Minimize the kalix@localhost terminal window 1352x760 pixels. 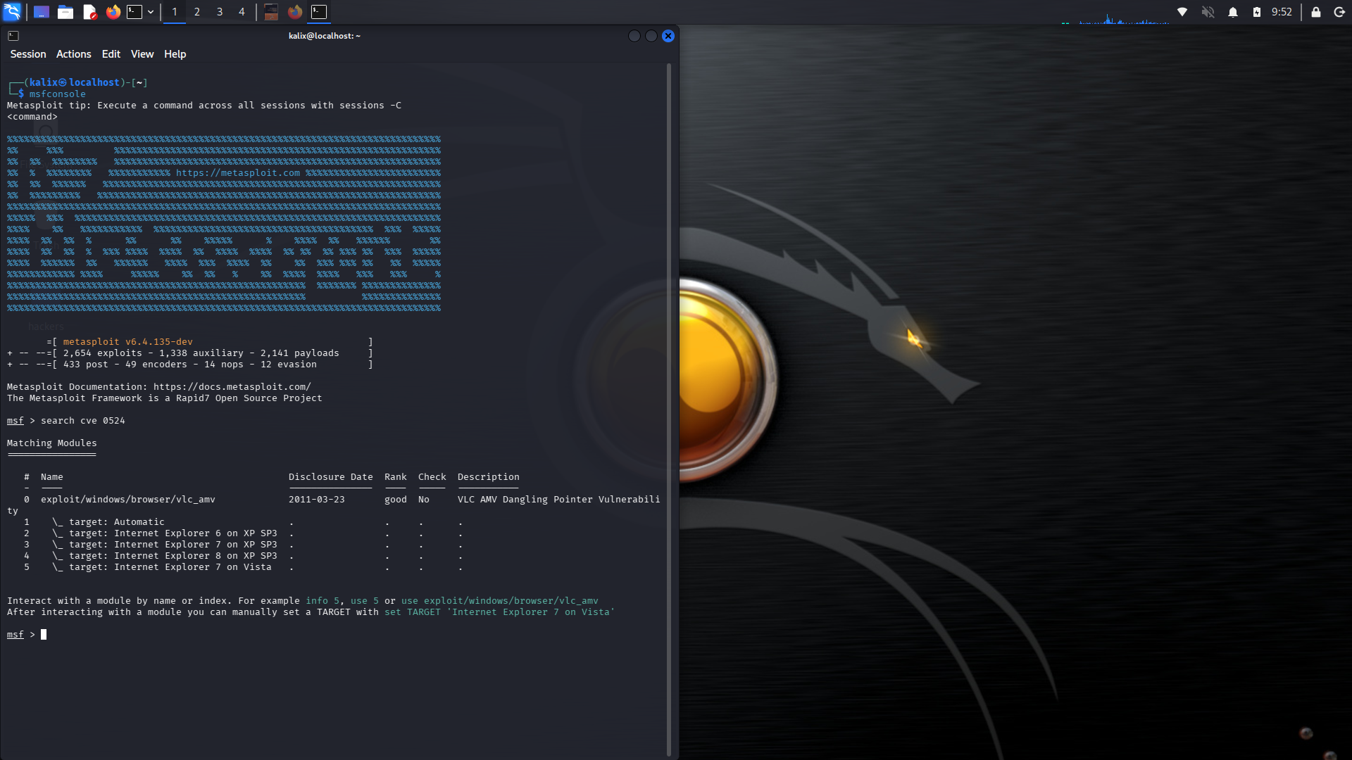[634, 36]
